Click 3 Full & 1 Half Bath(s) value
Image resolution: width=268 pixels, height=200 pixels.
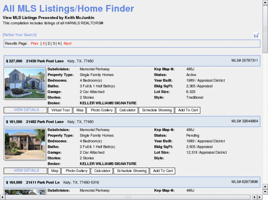97,86
